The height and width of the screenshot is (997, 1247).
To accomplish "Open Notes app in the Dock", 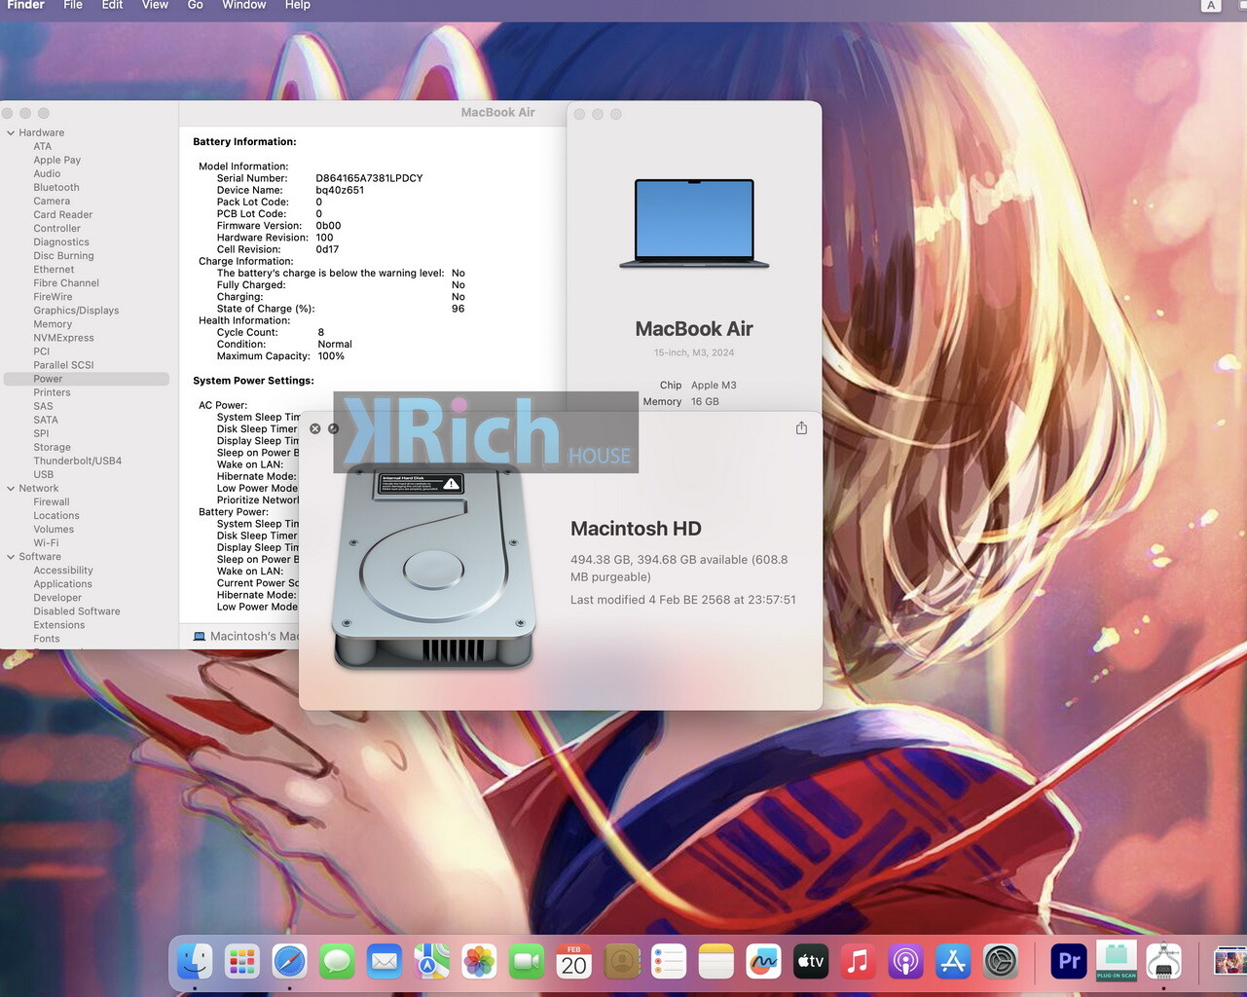I will (x=715, y=962).
